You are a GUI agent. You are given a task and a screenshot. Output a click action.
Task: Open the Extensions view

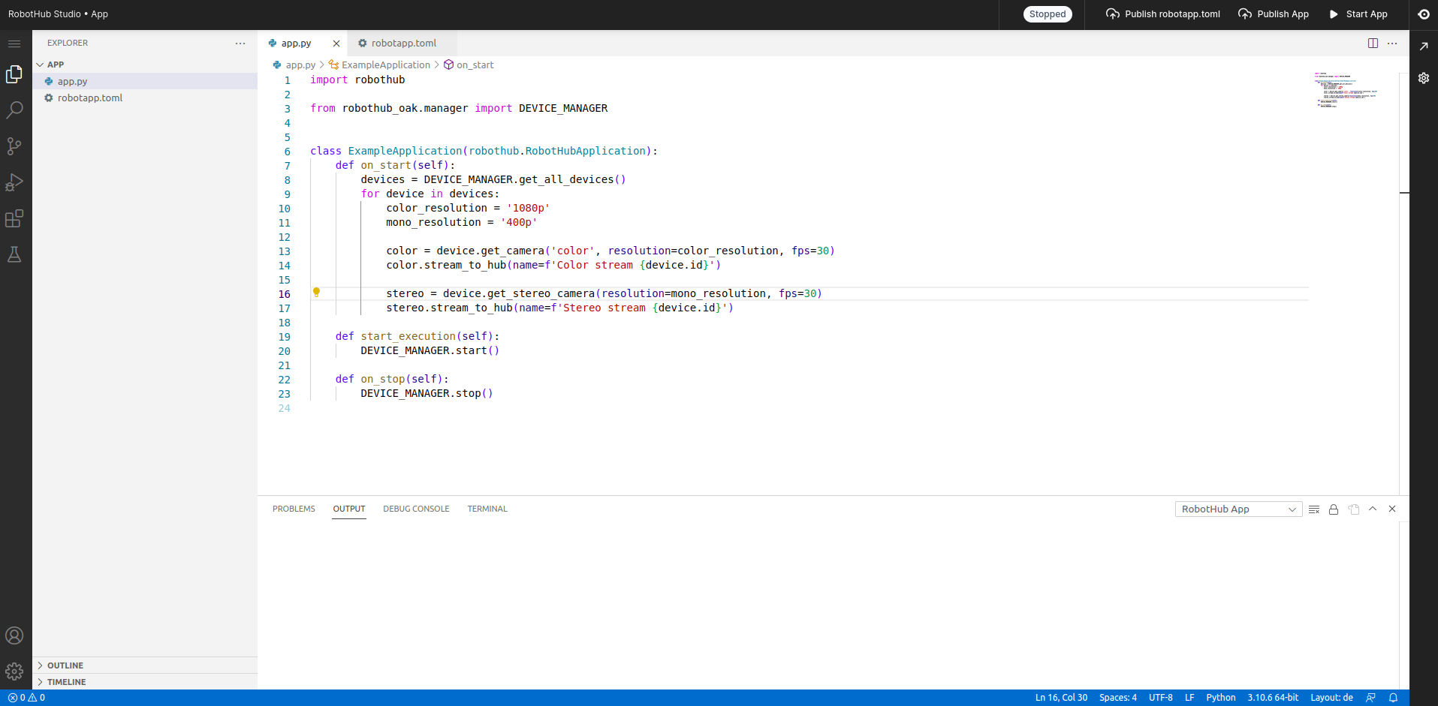14,218
